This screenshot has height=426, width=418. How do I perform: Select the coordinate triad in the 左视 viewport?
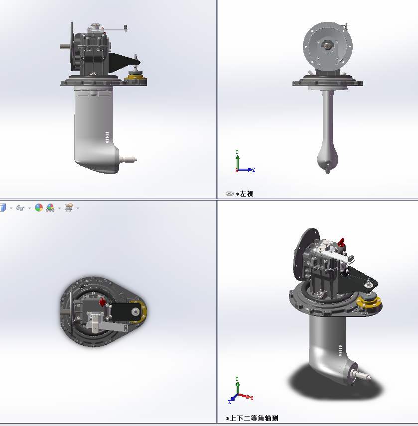[245, 161]
